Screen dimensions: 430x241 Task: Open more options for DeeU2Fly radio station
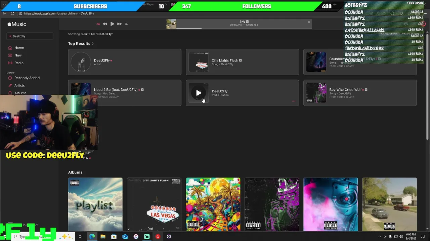[293, 101]
